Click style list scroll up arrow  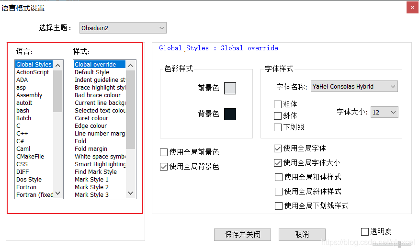pyautogui.click(x=130, y=65)
